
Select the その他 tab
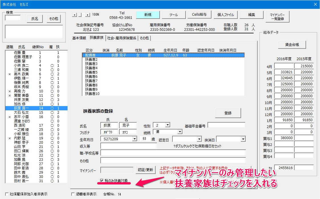tap(144, 38)
